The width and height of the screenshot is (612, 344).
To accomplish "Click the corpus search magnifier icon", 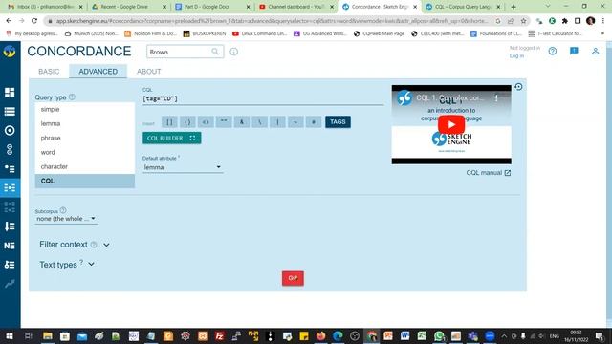I will 215,52.
